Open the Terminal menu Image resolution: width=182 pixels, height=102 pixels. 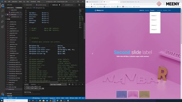coord(33,2)
